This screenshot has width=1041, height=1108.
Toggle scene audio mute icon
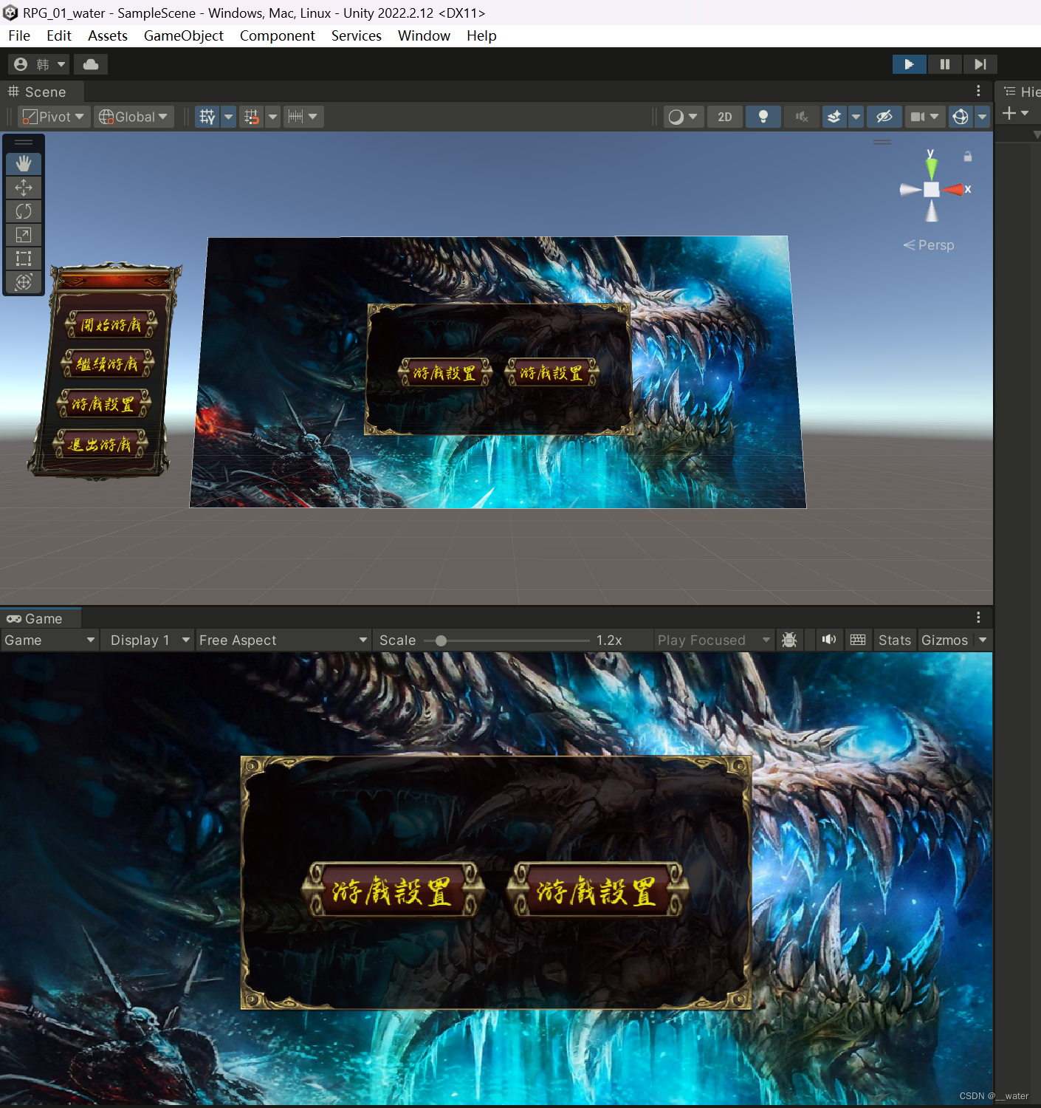[x=802, y=117]
